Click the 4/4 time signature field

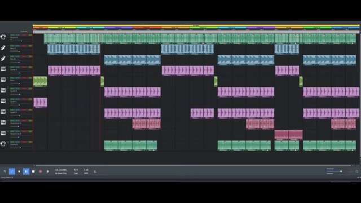[76, 170]
